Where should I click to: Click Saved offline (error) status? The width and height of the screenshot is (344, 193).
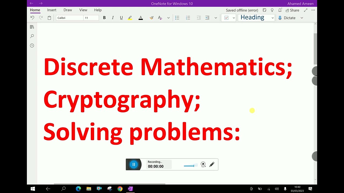click(x=242, y=10)
